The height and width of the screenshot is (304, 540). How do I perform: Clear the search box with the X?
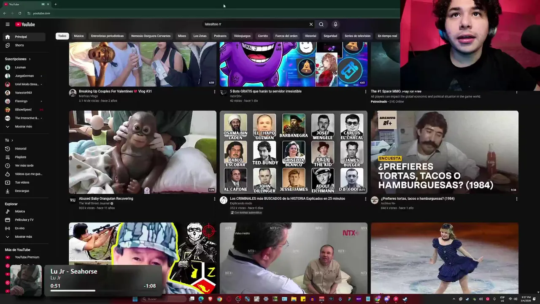(311, 24)
